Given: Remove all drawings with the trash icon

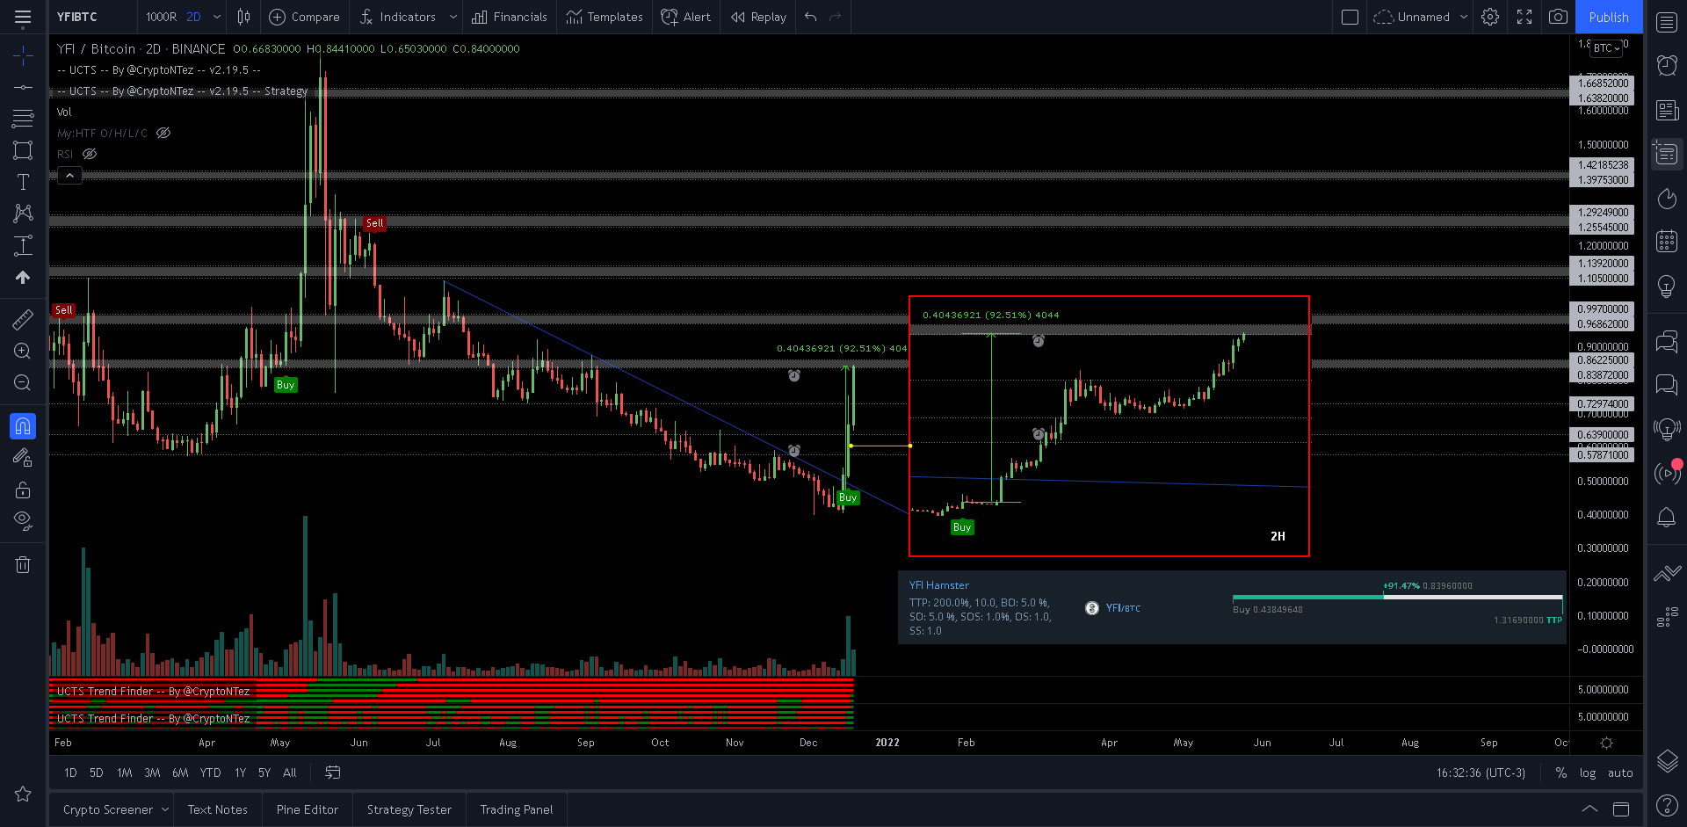Looking at the screenshot, I should tap(23, 564).
